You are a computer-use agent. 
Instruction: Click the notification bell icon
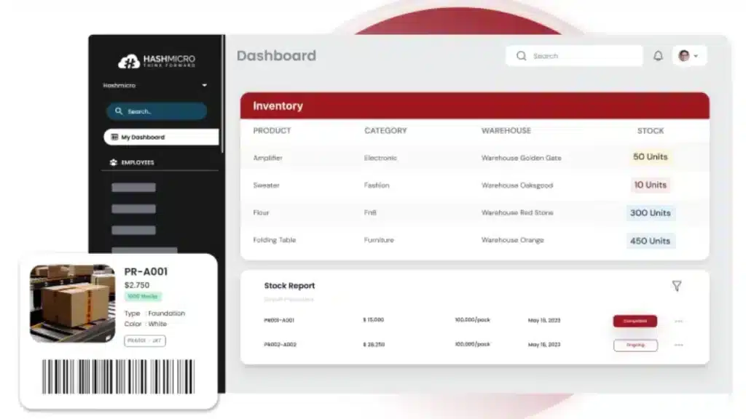[x=659, y=55]
